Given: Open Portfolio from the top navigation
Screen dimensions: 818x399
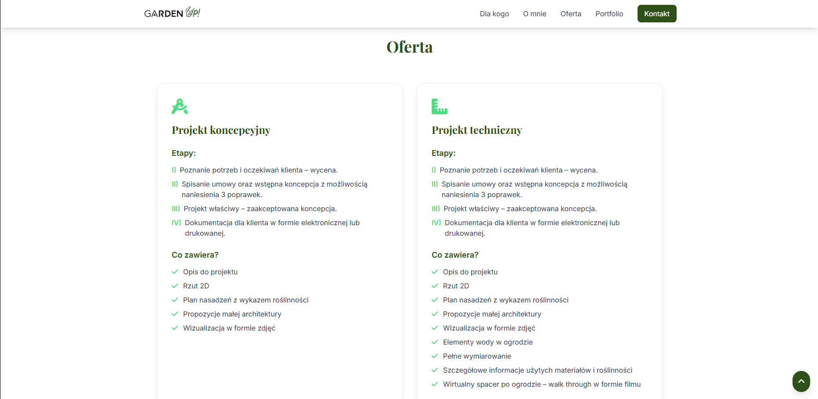Looking at the screenshot, I should coord(609,14).
